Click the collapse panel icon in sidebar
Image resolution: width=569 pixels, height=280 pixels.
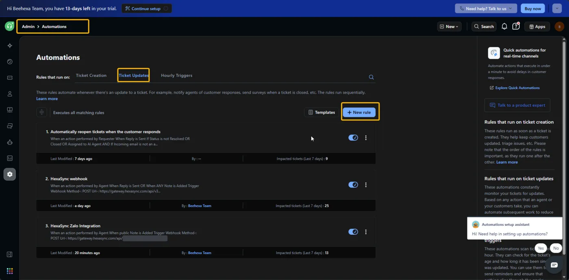point(10,254)
